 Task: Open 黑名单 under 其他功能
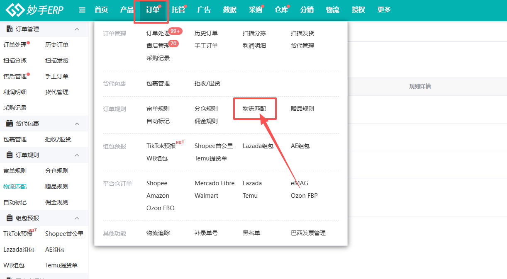[251, 233]
